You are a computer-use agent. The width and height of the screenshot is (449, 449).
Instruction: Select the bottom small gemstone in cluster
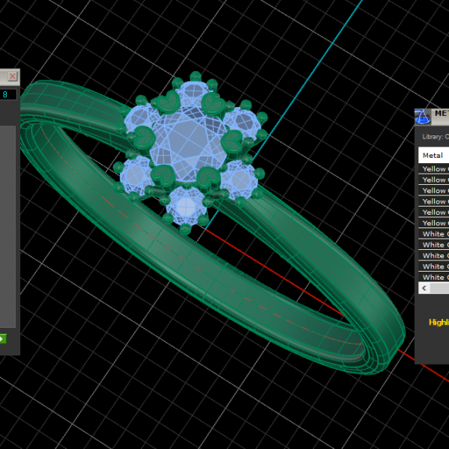(185, 203)
